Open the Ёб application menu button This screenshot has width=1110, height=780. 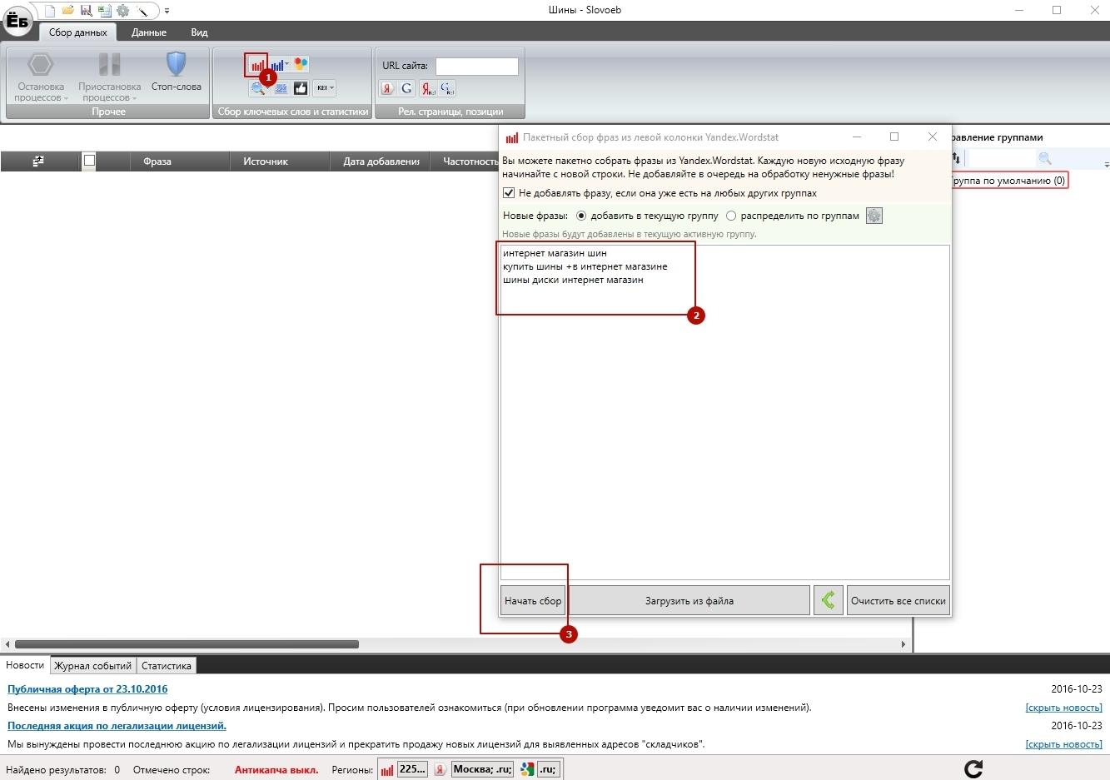(x=17, y=21)
